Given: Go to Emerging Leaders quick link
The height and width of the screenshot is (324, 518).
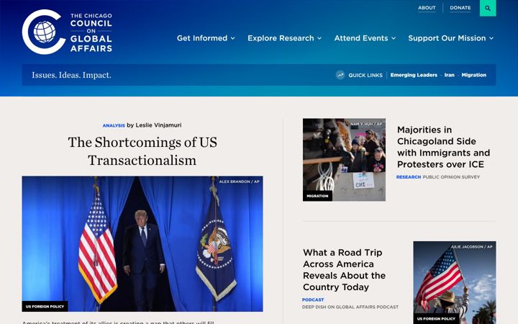Looking at the screenshot, I should [x=414, y=75].
